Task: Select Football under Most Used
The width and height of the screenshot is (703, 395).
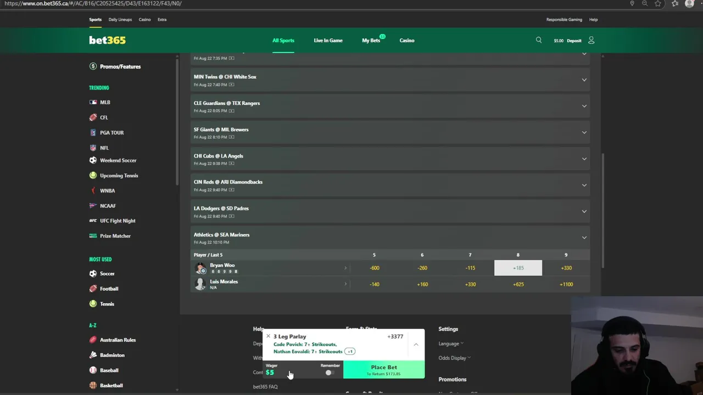Action: (109, 289)
